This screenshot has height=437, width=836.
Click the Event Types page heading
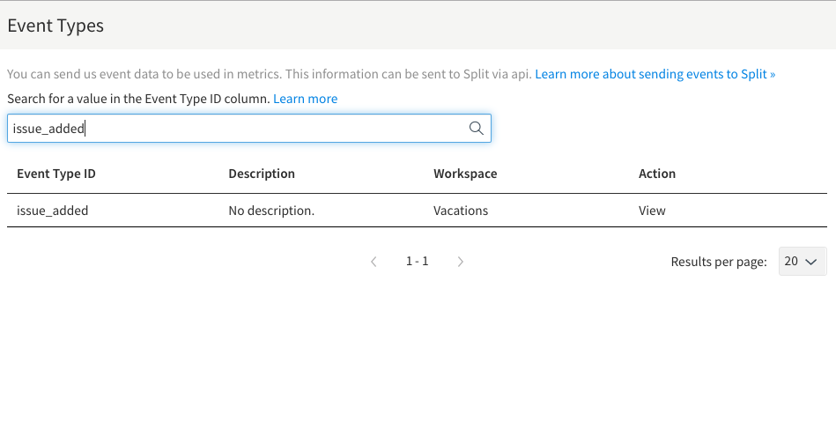click(x=55, y=26)
